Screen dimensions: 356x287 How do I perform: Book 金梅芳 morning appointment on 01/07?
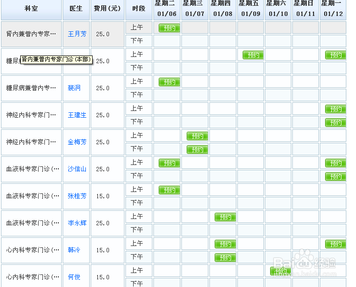tap(197, 136)
